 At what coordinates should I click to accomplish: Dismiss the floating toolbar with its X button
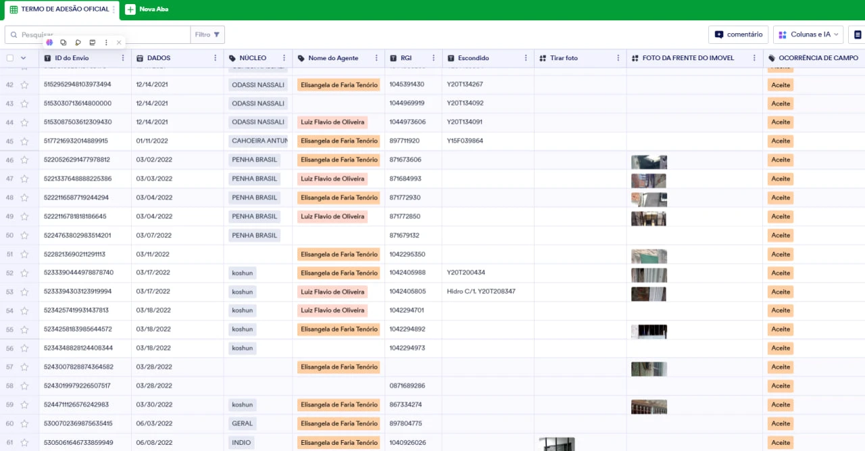119,42
